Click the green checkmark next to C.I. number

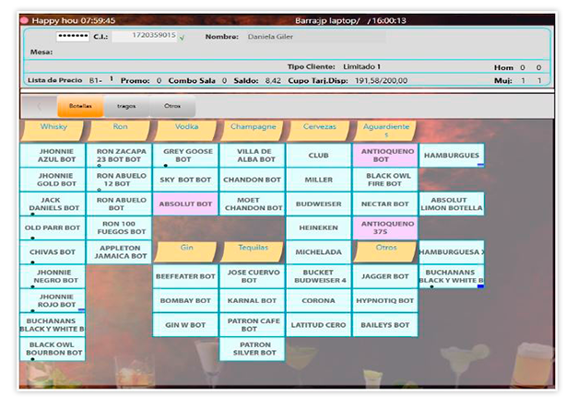pyautogui.click(x=182, y=38)
